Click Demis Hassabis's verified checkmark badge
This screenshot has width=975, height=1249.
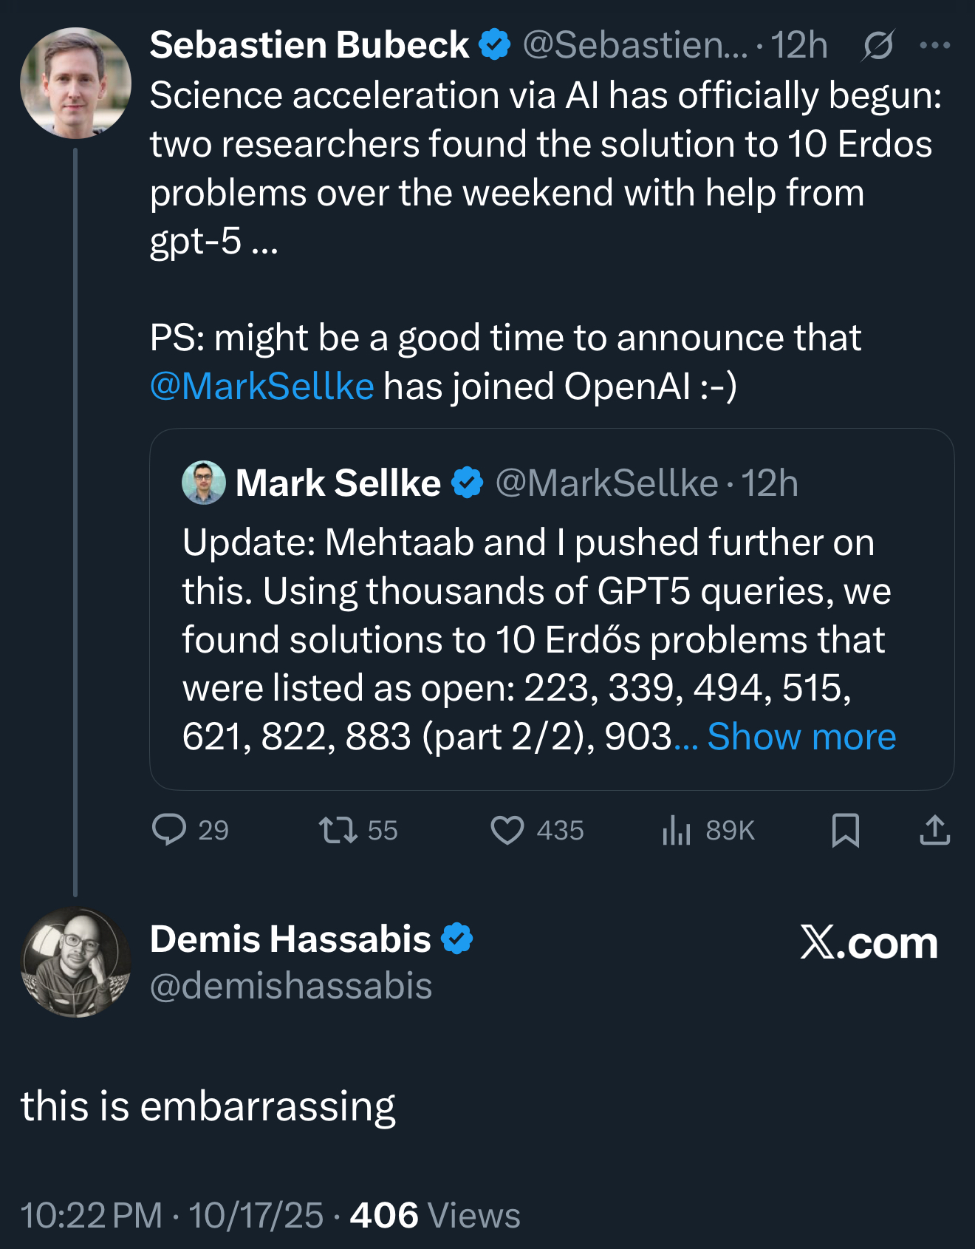456,939
